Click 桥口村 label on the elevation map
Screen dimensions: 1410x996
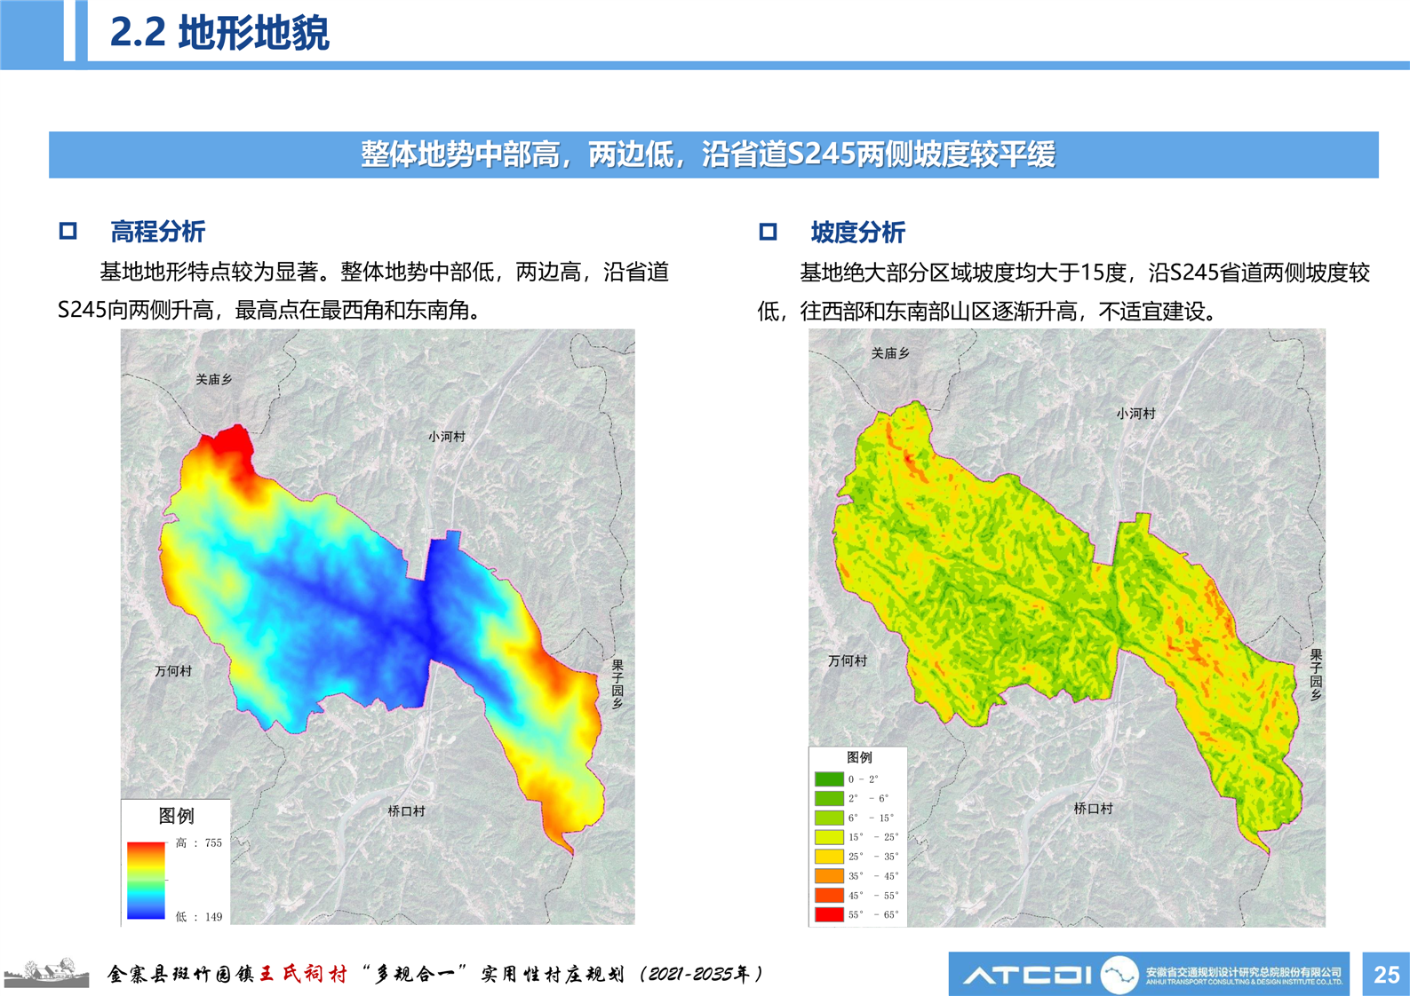click(407, 811)
